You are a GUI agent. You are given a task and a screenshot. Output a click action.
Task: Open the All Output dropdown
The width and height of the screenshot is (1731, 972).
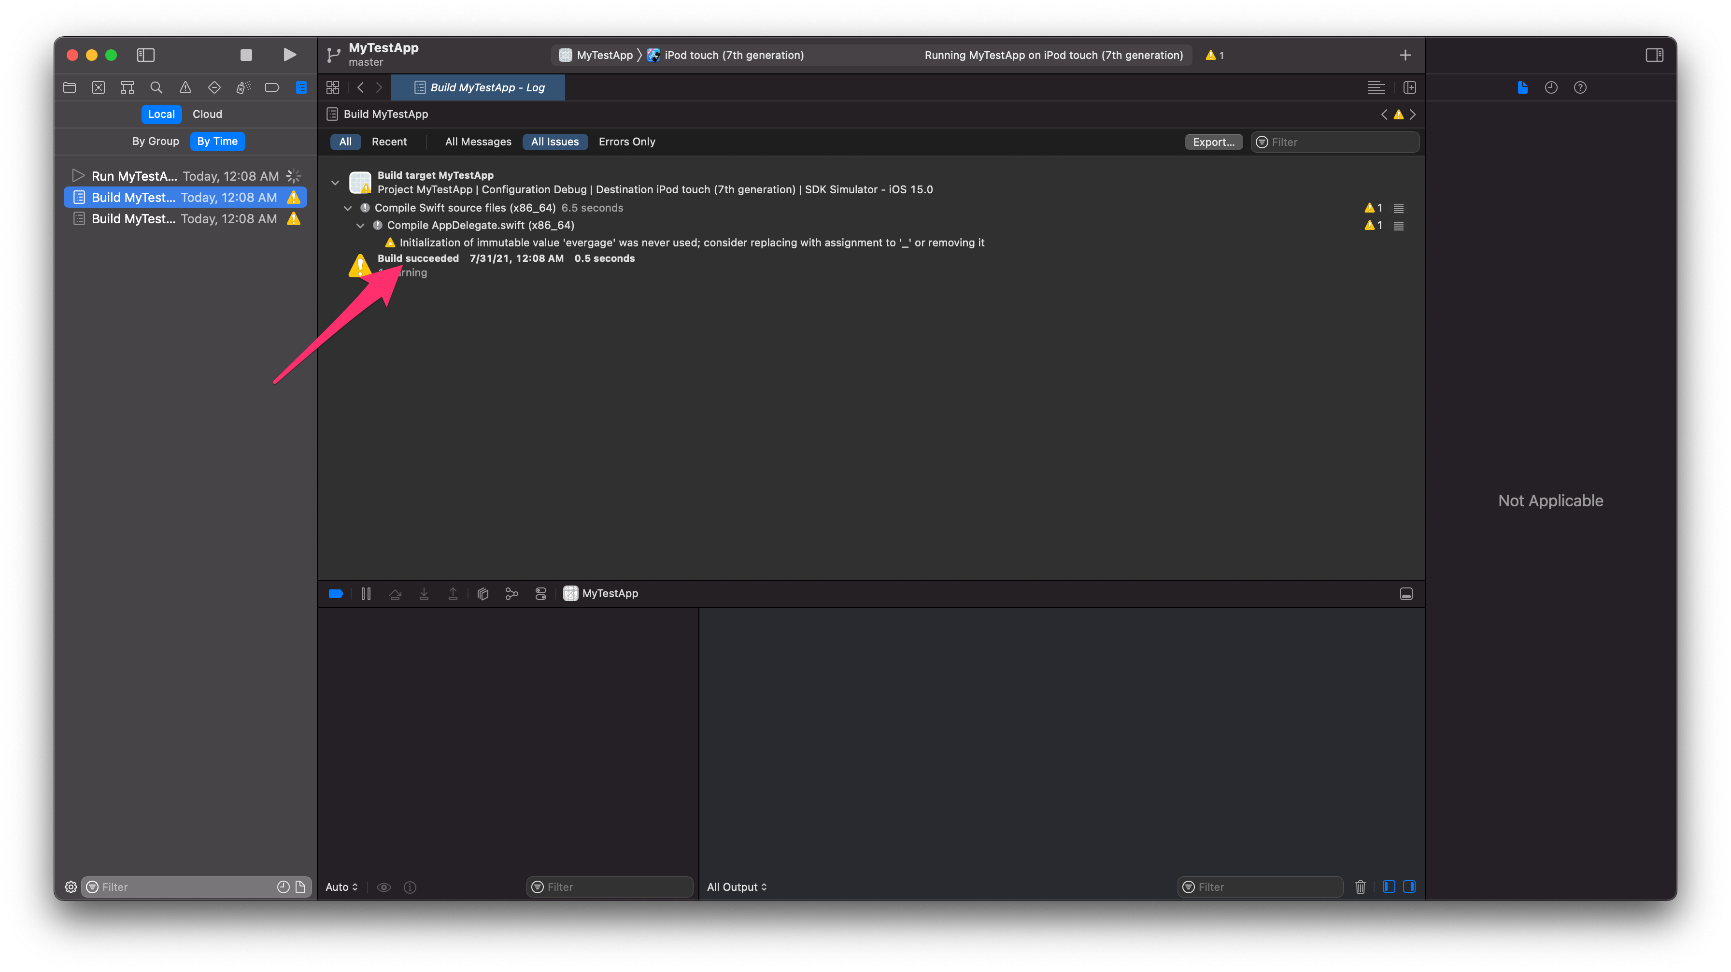coord(737,886)
